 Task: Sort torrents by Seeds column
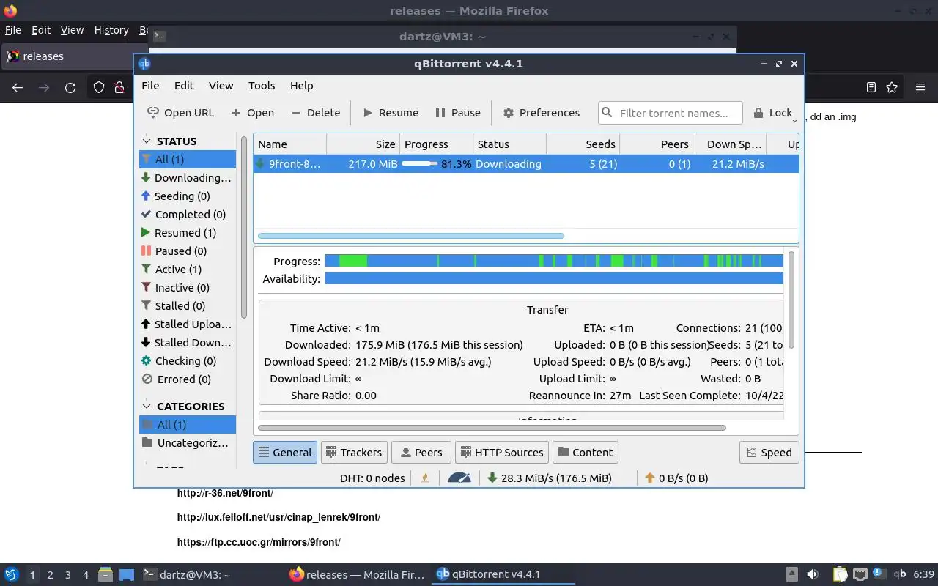pyautogui.click(x=583, y=144)
